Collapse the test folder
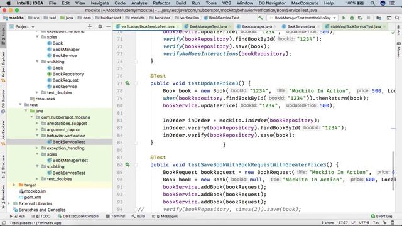 click(21, 105)
